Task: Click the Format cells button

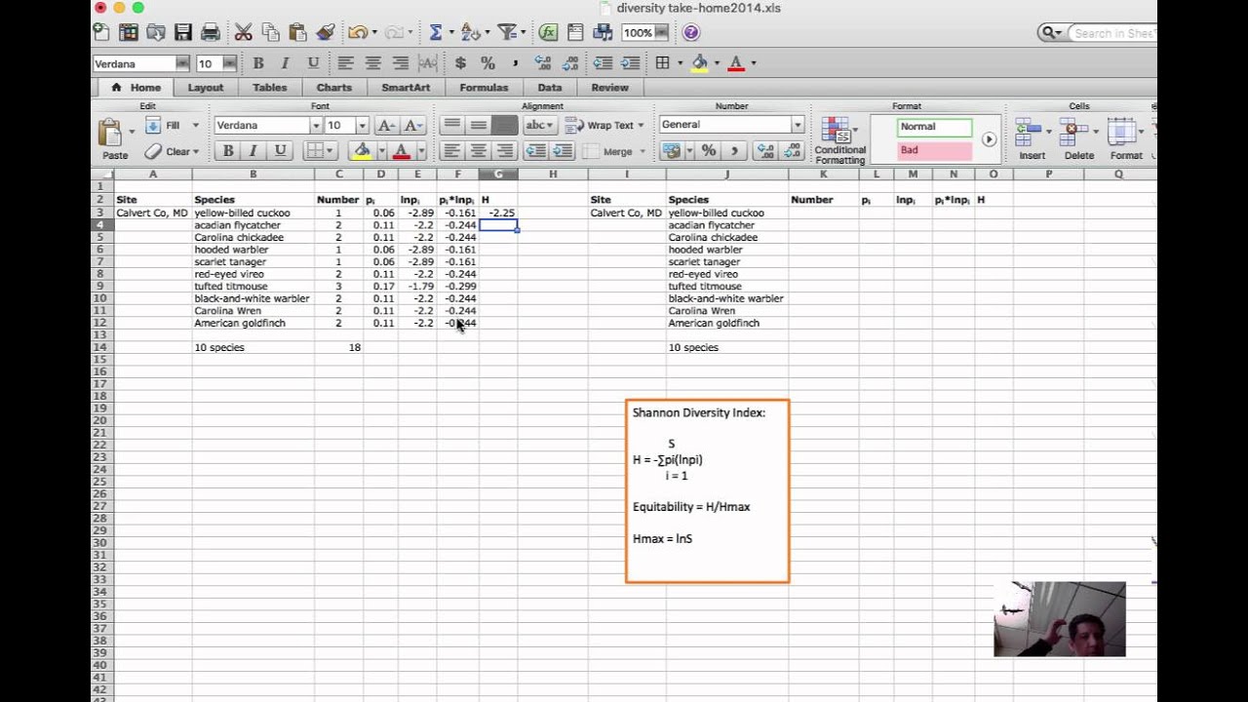Action: (1124, 137)
